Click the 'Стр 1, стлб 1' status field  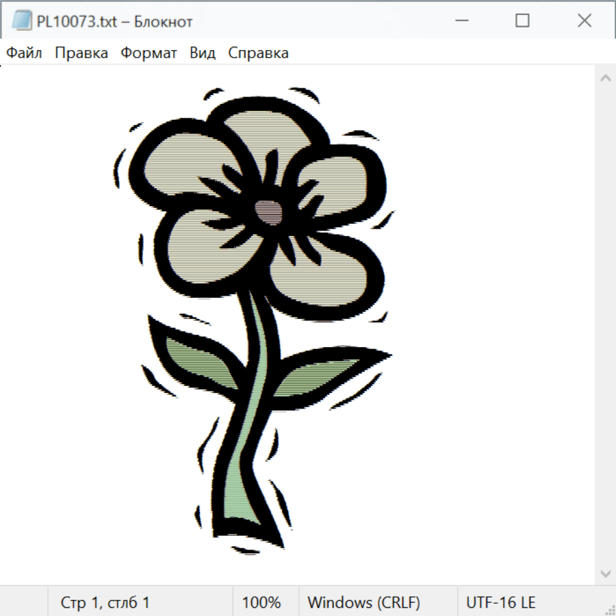point(105,603)
